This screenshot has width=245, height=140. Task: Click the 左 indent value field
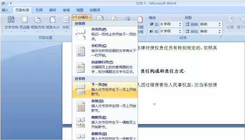[x=169, y=24]
